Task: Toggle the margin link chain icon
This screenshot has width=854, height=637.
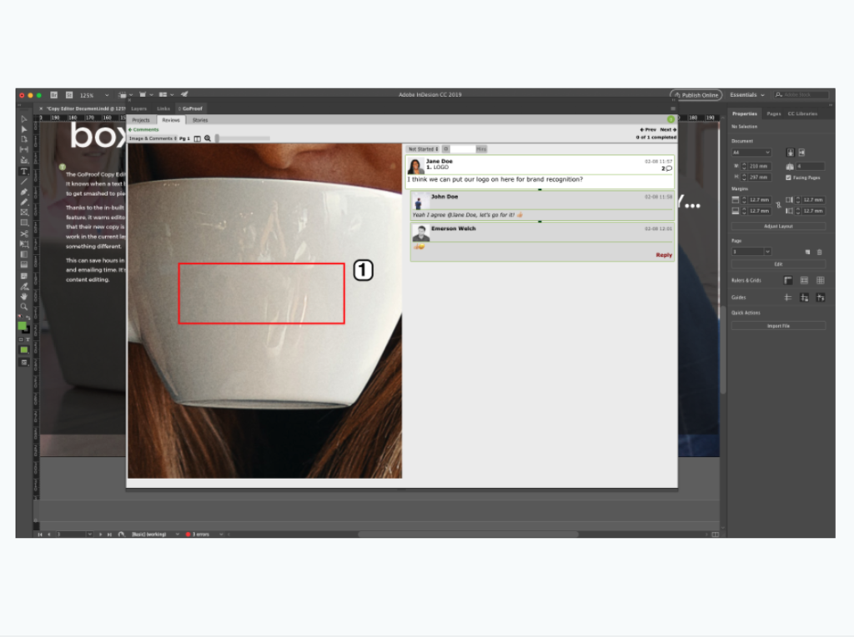Action: [779, 205]
